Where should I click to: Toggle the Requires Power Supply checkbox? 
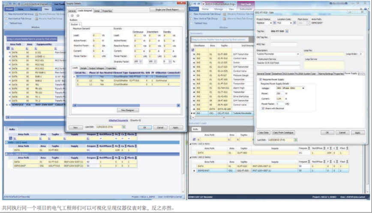[x=261, y=80]
